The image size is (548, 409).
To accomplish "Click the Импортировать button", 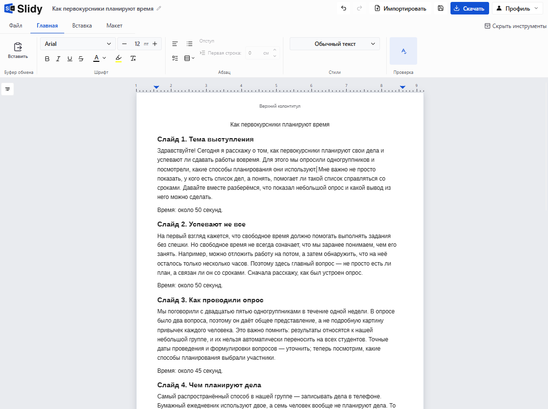I will point(400,8).
